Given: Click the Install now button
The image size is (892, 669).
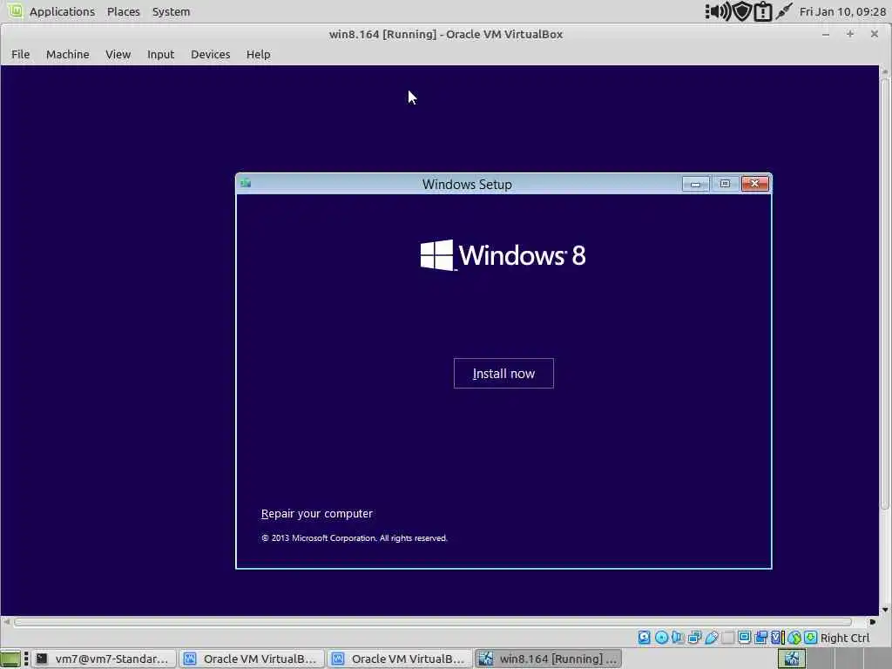Looking at the screenshot, I should pos(503,373).
